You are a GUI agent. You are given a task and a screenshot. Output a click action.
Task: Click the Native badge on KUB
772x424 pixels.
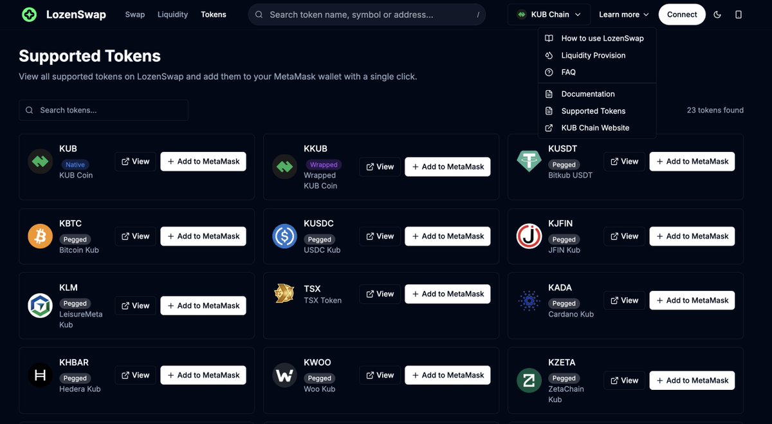tap(75, 165)
